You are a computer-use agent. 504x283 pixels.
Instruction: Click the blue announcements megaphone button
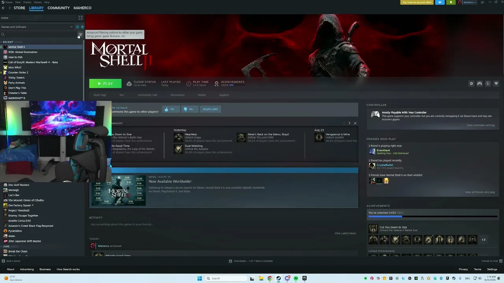(x=440, y=2)
